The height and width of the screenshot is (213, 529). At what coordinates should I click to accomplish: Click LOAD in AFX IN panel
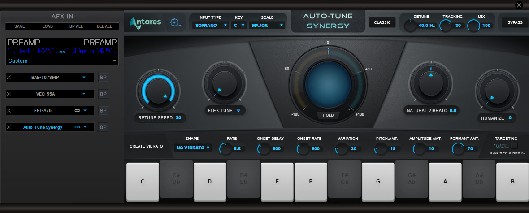(x=48, y=26)
